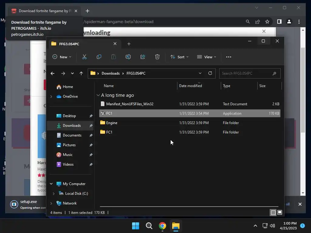Click the Share icon in Explorer toolbar
This screenshot has width=311, height=233.
143,57
